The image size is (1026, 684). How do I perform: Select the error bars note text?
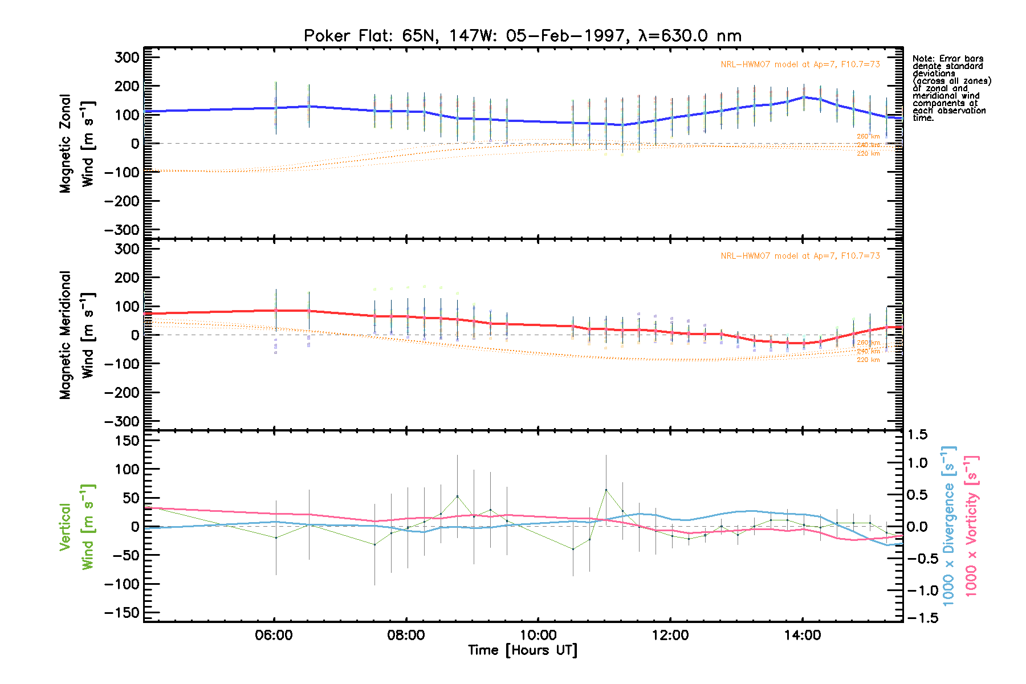[x=951, y=88]
